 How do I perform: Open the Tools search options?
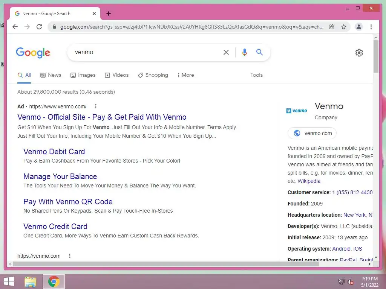coord(256,75)
